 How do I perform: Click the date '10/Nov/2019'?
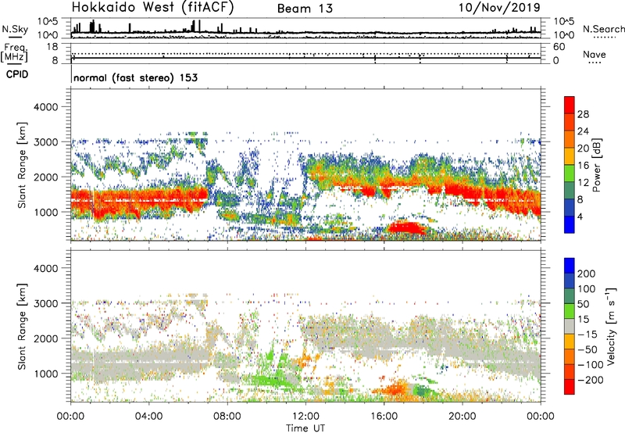(499, 8)
